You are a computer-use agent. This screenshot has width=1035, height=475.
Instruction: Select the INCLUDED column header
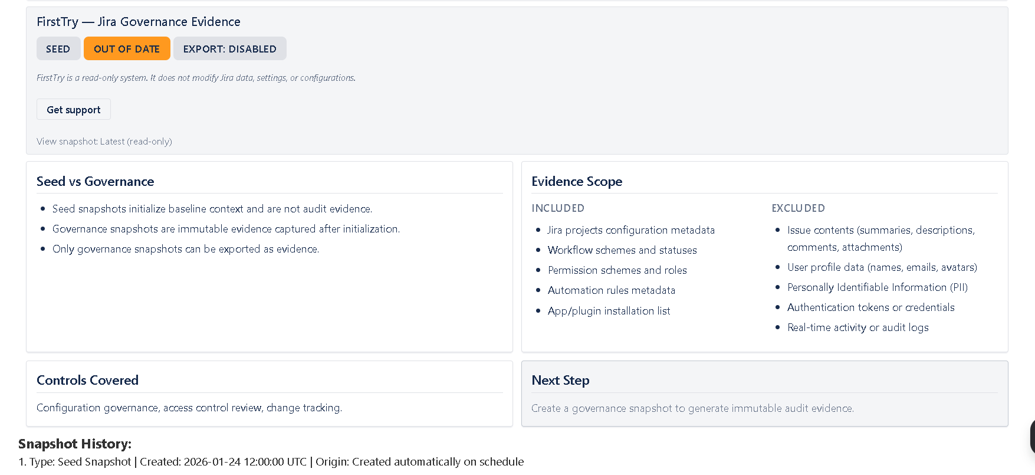[x=558, y=208]
